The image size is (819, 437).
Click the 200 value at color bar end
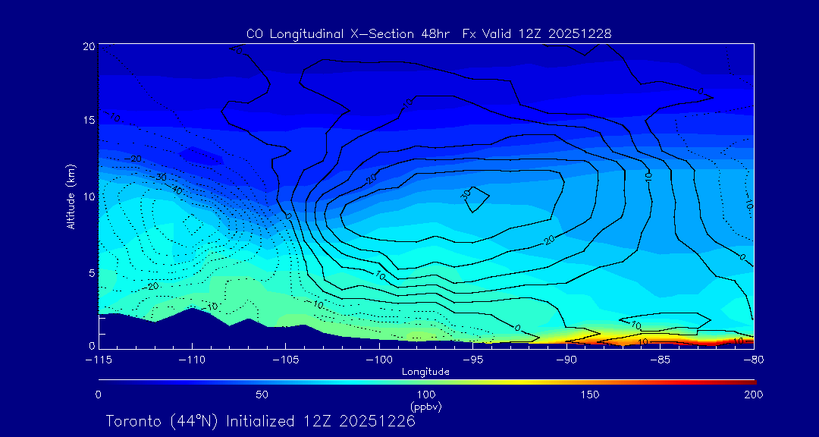[753, 395]
